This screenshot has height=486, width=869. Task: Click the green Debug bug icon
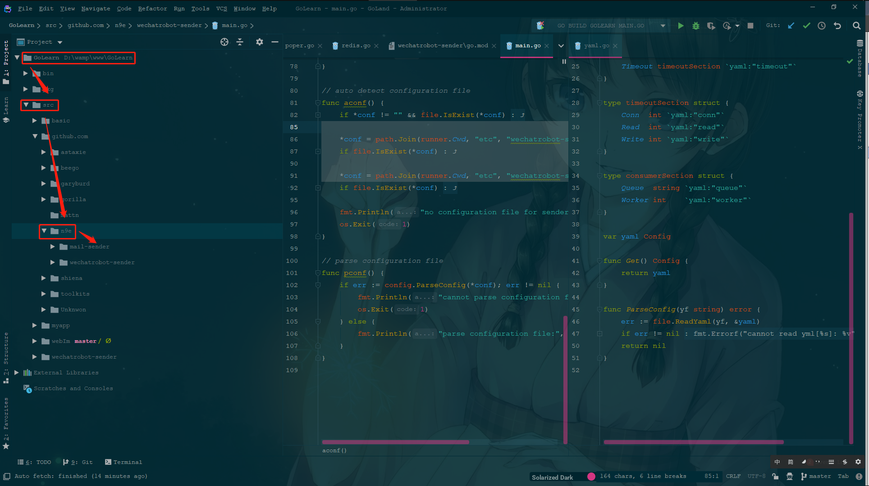696,26
